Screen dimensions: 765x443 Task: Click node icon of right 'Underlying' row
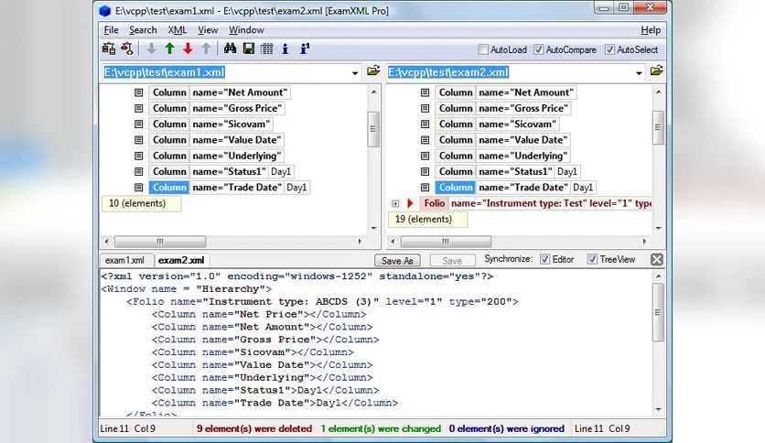click(425, 156)
